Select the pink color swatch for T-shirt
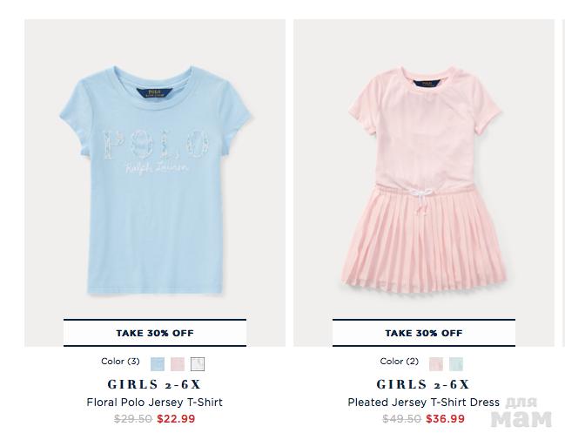 (178, 364)
